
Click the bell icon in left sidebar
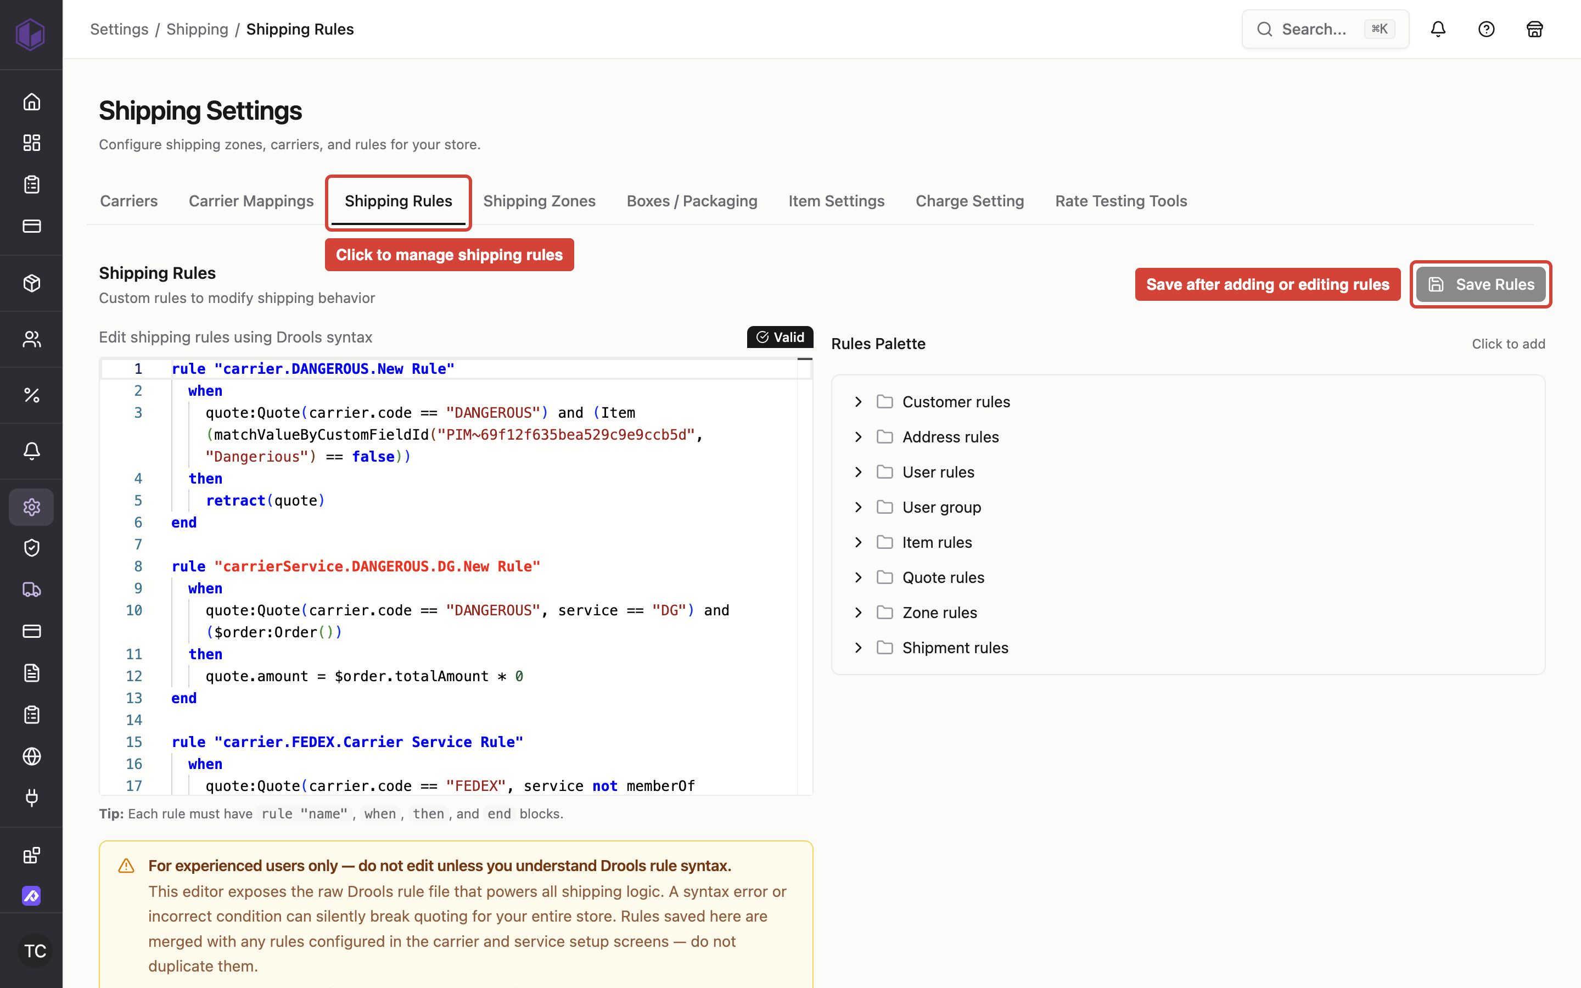point(31,451)
